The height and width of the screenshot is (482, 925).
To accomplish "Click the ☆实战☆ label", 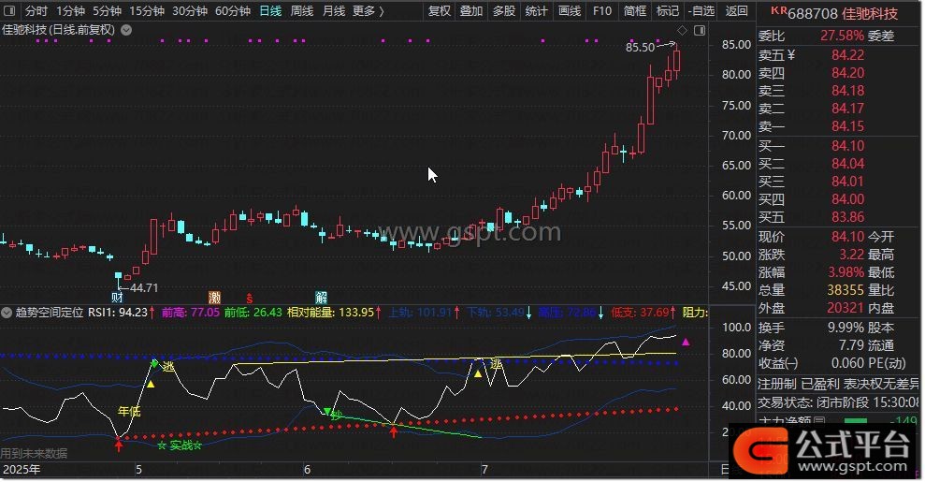I will click(180, 445).
